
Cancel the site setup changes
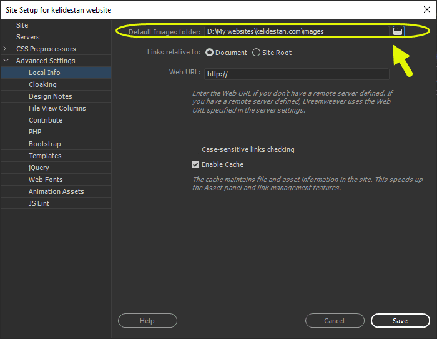[x=335, y=321]
